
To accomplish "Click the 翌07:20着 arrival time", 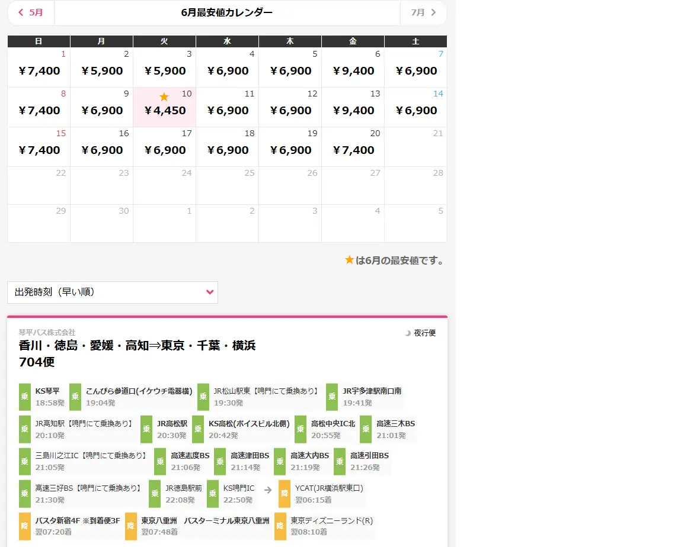I will coord(53,532).
